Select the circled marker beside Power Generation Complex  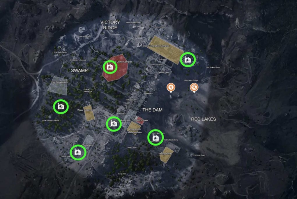(188, 60)
